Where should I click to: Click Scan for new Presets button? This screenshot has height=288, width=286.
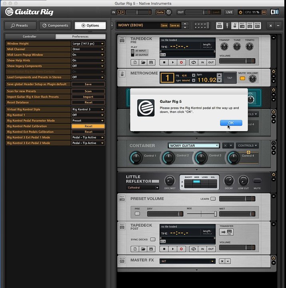pos(88,91)
